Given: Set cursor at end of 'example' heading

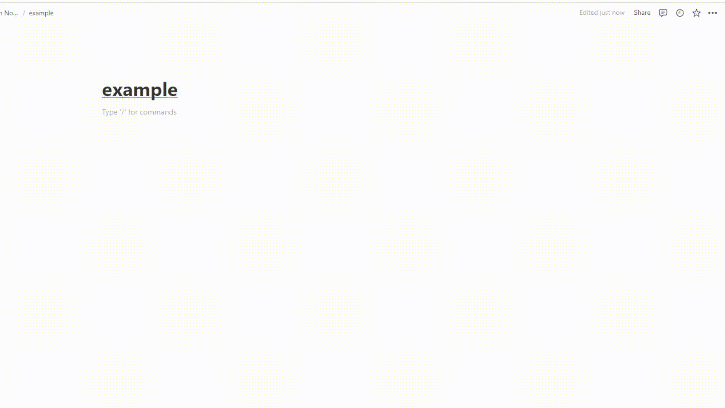Looking at the screenshot, I should tap(177, 90).
